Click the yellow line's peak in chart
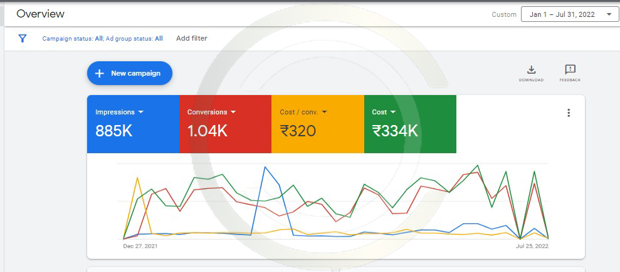Screen dimensions: 620x272 point(137,178)
